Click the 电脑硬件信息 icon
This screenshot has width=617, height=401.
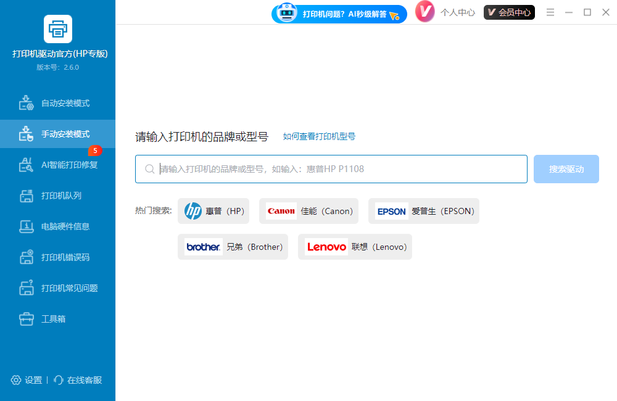[x=26, y=226]
